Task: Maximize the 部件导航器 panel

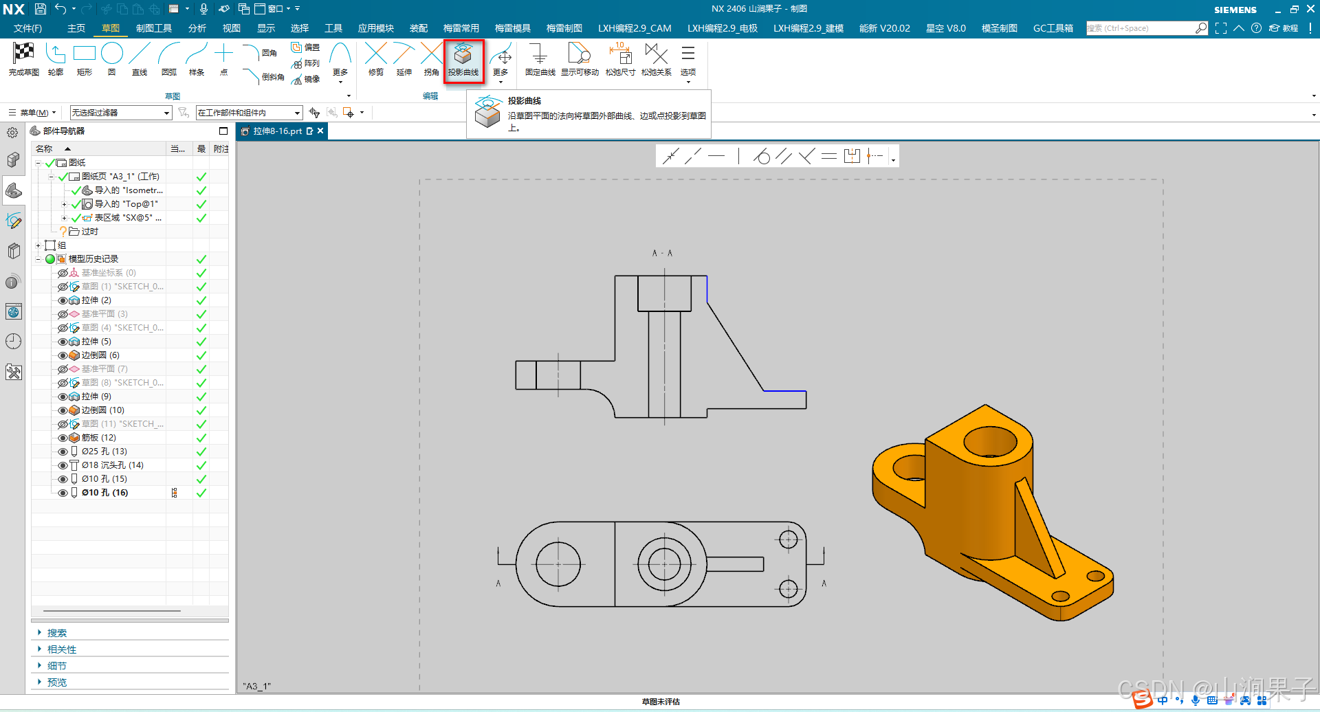Action: click(x=223, y=131)
